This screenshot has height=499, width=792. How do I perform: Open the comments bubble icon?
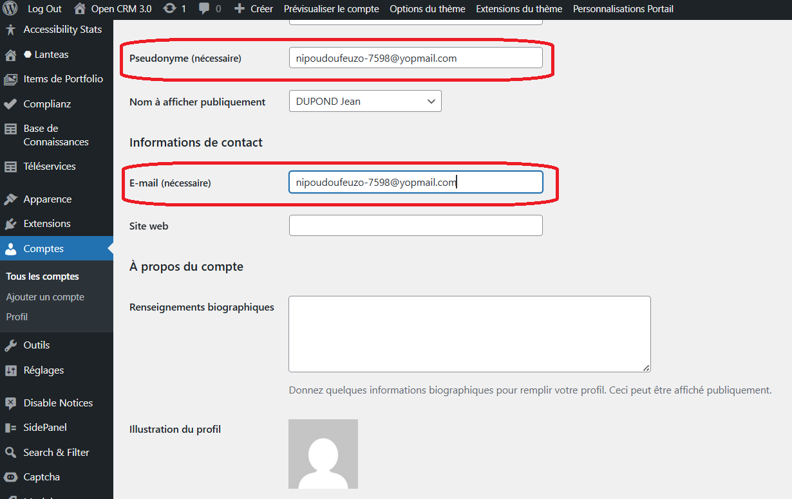click(204, 9)
